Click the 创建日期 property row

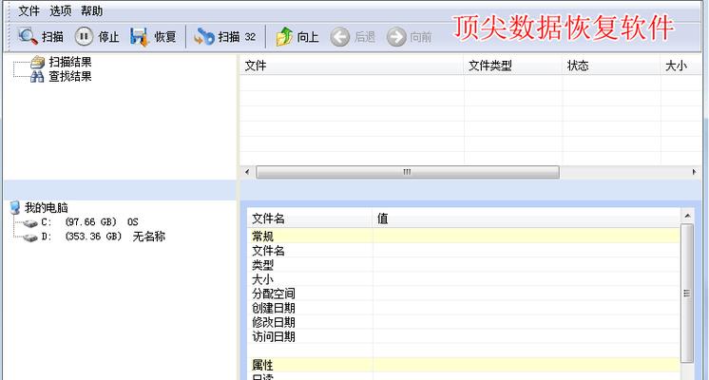tap(464, 308)
